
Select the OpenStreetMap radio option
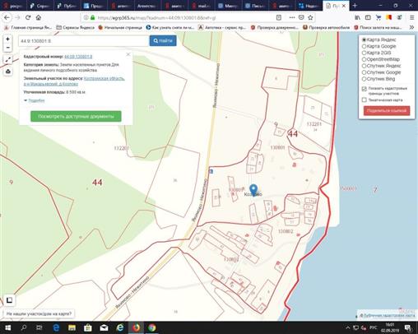coord(364,59)
